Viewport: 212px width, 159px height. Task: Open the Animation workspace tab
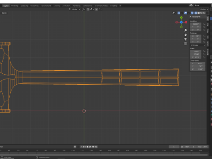(x=66, y=6)
